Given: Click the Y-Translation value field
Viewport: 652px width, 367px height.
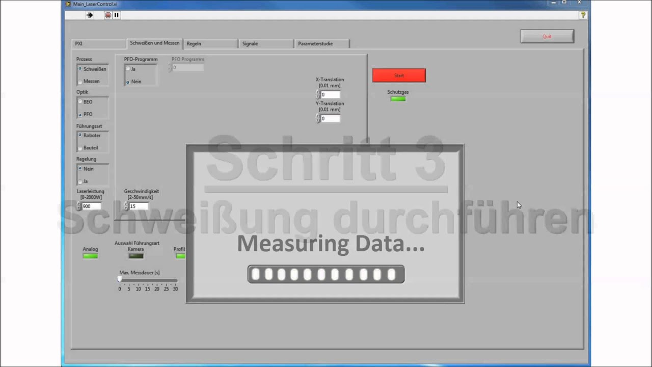Looking at the screenshot, I should pos(330,119).
